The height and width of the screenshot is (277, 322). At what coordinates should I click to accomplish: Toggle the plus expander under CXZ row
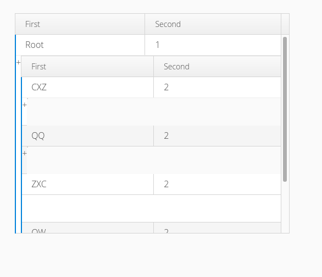tap(25, 105)
